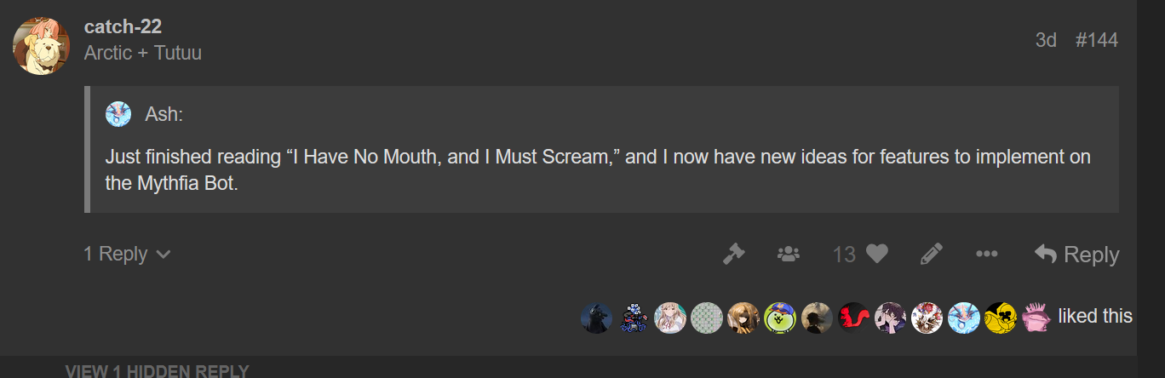Viewport: 1165px width, 378px height.
Task: Open the red squirrel liker avatar
Action: pos(853,318)
